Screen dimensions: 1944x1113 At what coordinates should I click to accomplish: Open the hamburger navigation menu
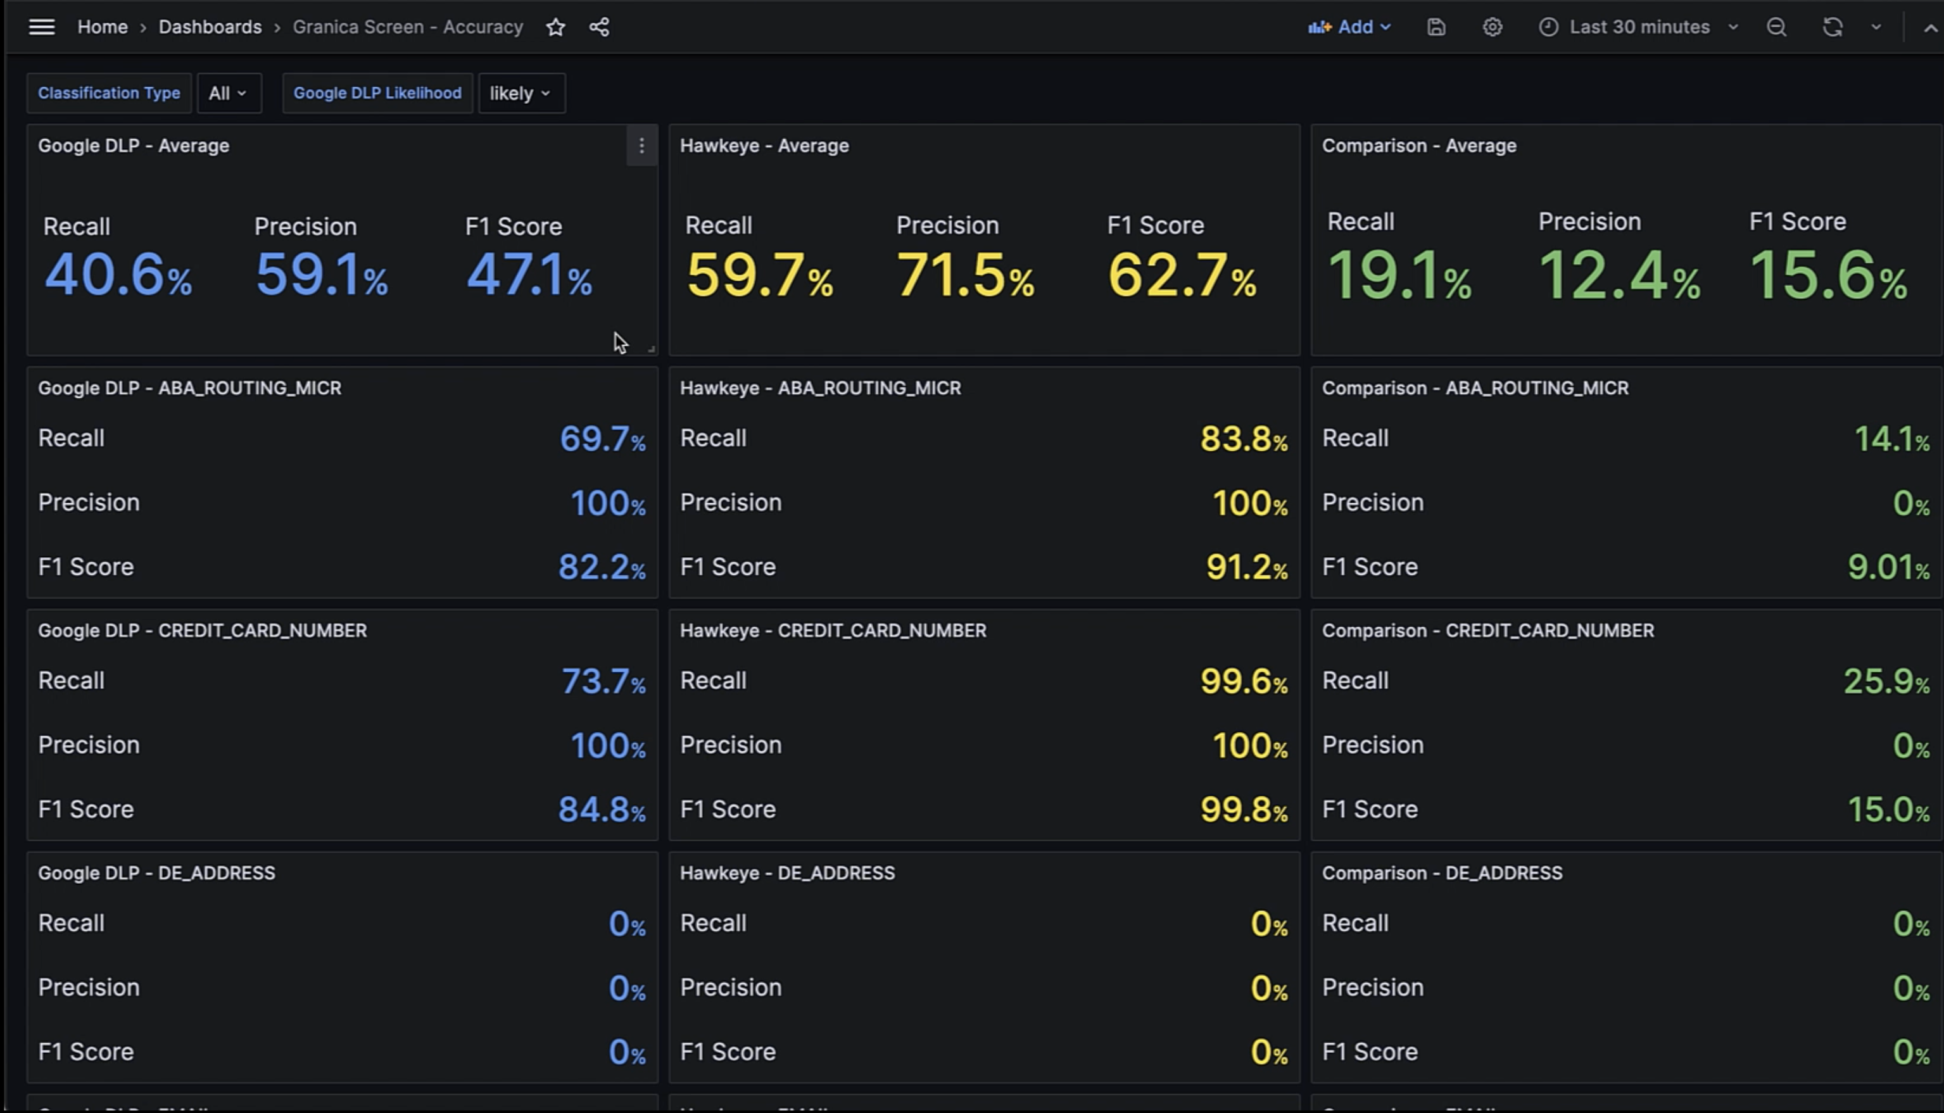pyautogui.click(x=41, y=27)
